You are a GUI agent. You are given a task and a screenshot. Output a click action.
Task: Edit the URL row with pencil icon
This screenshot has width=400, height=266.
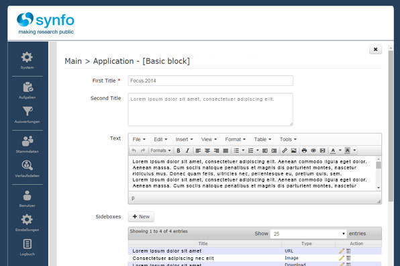click(x=342, y=251)
